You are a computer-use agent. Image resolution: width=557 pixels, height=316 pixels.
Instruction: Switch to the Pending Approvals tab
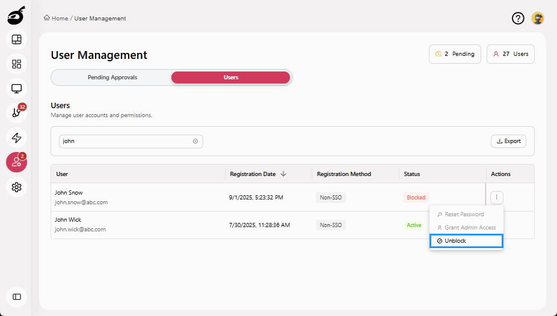[x=112, y=77]
